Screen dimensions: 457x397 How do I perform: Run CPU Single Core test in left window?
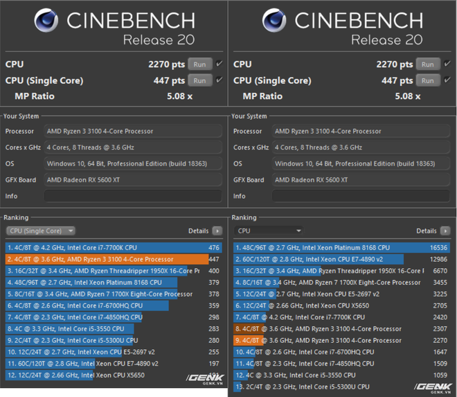tap(200, 80)
